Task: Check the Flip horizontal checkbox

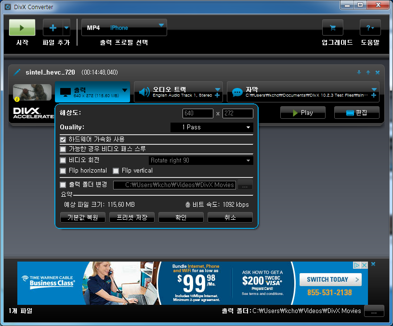Action: (x=63, y=171)
